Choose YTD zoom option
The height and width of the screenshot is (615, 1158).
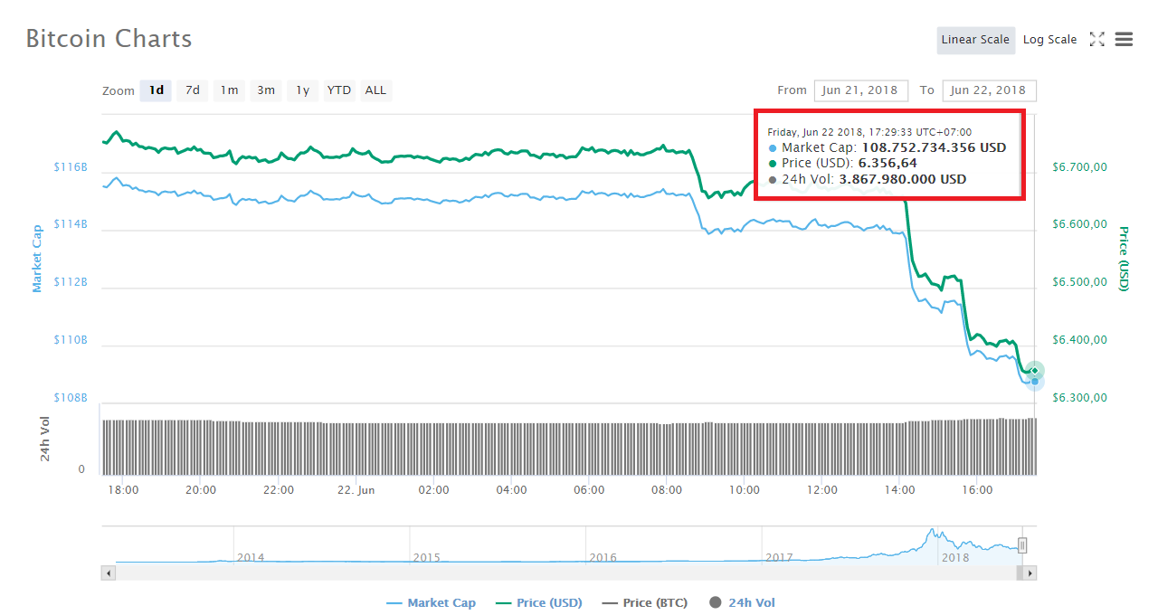(339, 90)
